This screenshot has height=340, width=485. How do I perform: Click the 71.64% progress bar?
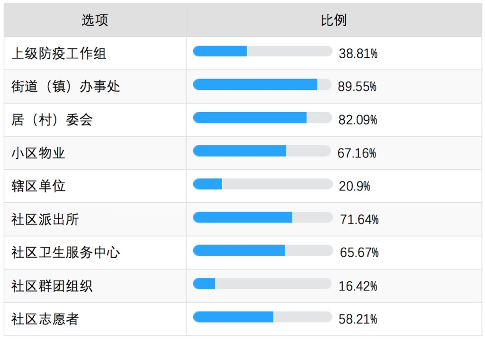tap(262, 217)
